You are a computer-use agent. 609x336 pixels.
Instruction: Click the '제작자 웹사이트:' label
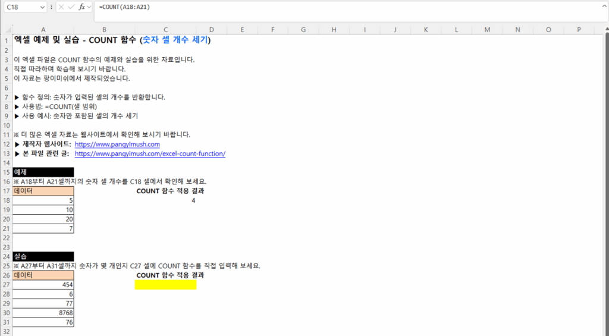pos(43,144)
